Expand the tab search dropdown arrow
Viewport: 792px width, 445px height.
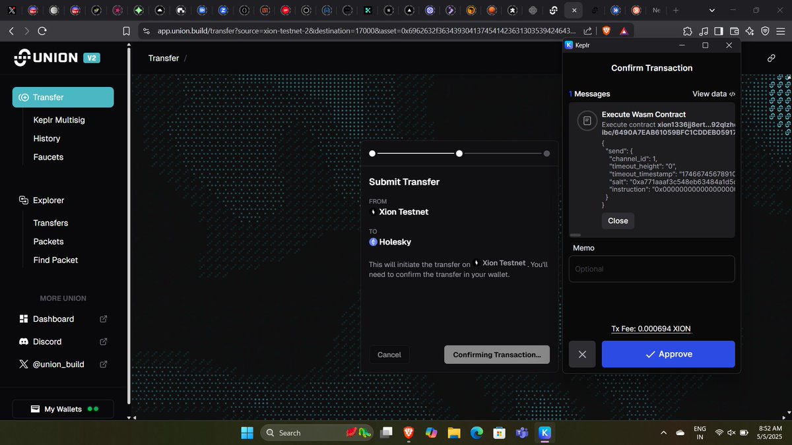tap(711, 11)
